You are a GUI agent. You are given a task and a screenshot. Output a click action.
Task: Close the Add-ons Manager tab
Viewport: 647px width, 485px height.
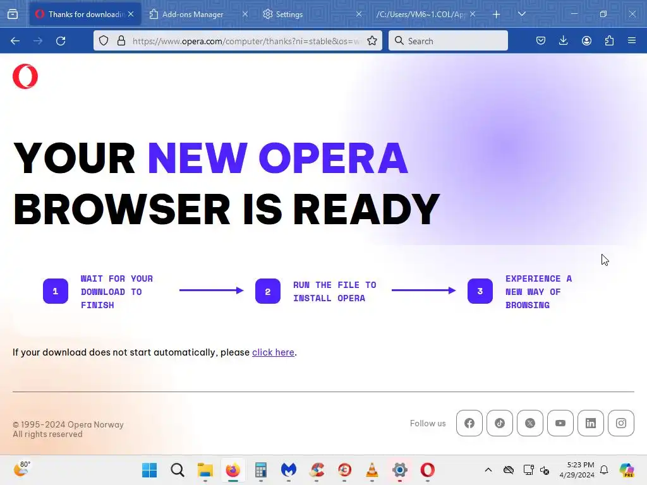click(245, 14)
